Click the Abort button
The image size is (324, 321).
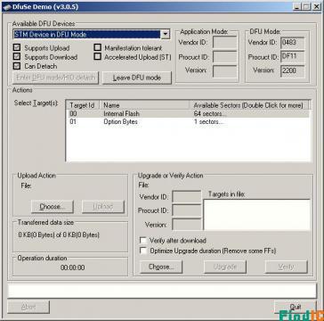(28, 307)
